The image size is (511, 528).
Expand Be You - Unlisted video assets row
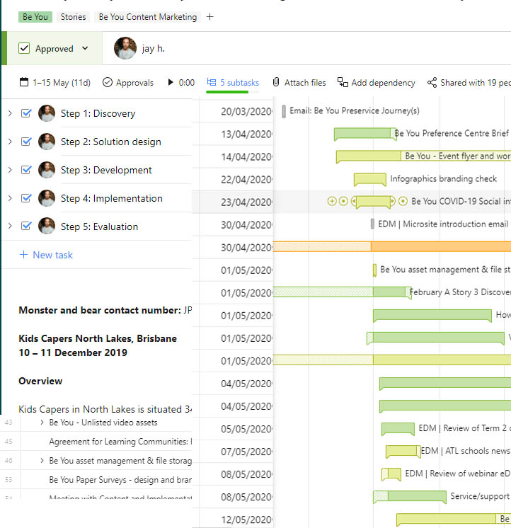tap(42, 423)
